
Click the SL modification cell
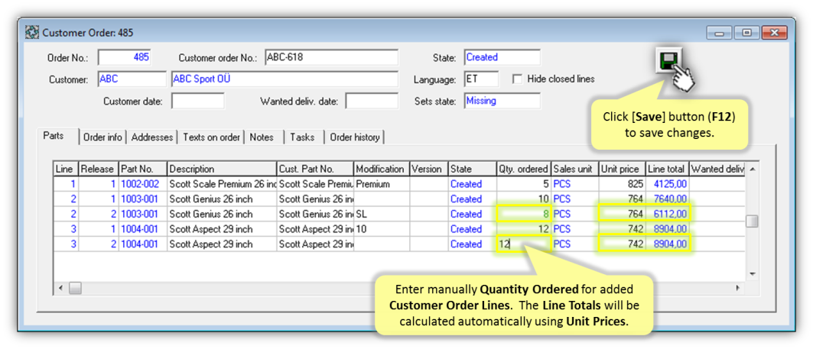pos(381,214)
